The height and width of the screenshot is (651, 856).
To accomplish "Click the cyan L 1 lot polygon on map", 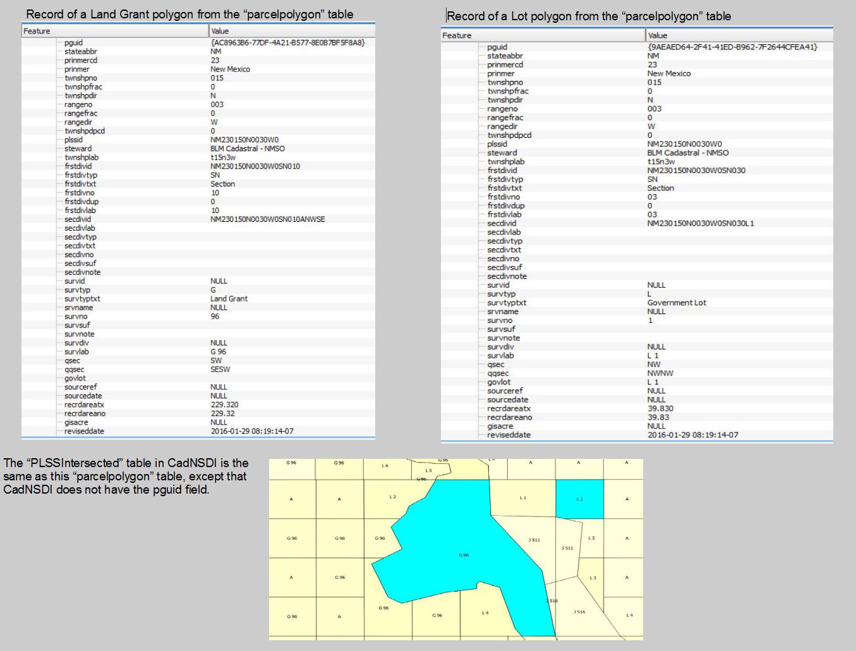I will tap(580, 499).
